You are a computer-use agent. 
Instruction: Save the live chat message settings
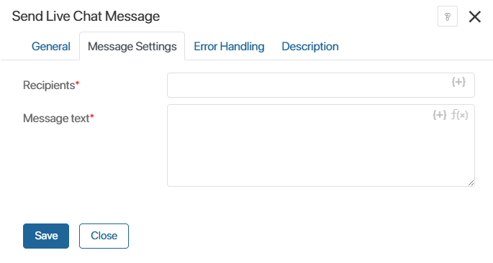point(46,236)
